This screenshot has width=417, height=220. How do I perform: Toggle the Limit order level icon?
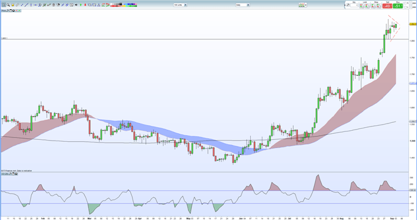tap(362, 6)
